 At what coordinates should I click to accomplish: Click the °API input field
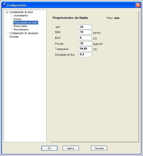tap(85, 27)
